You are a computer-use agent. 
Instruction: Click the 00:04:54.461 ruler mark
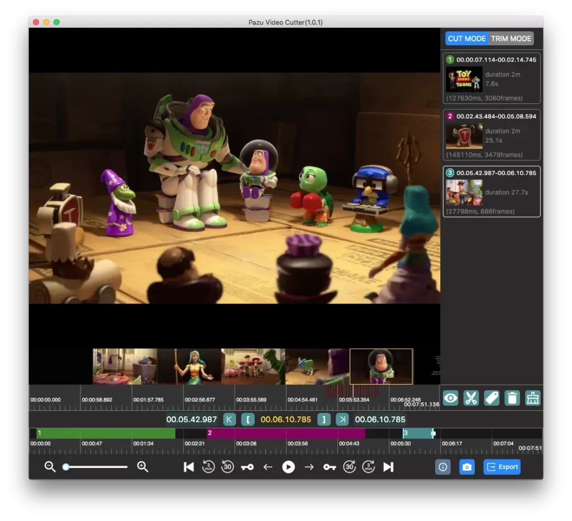click(302, 400)
